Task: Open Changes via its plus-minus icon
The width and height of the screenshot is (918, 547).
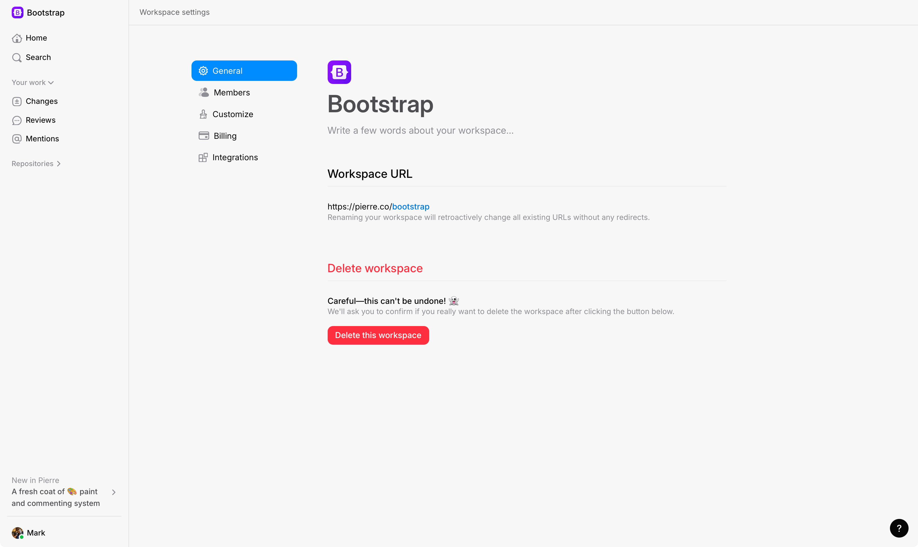Action: [x=17, y=101]
